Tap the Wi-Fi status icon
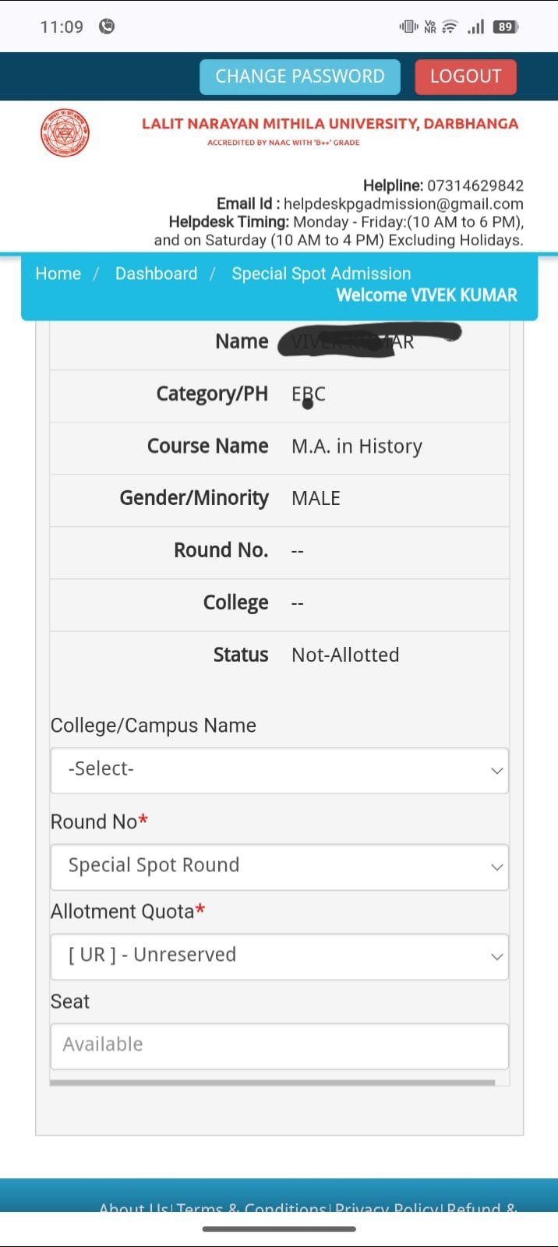Image resolution: width=558 pixels, height=1247 pixels. [x=450, y=26]
